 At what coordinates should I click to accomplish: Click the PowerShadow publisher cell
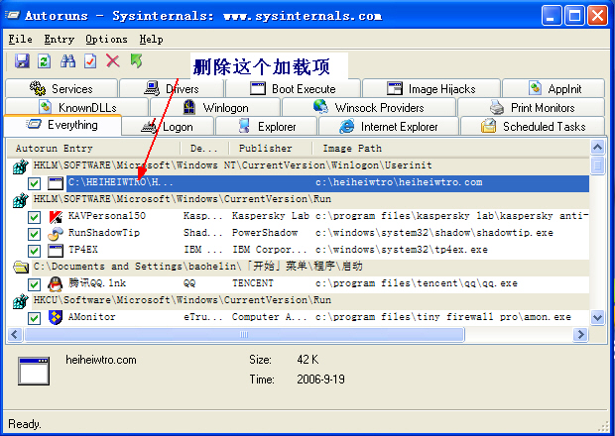(265, 233)
